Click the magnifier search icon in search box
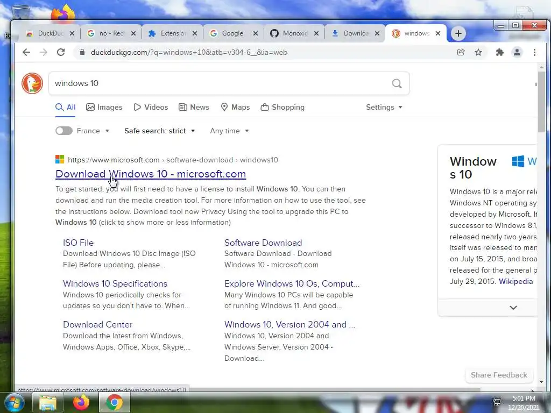This screenshot has height=413, width=551. [x=397, y=83]
